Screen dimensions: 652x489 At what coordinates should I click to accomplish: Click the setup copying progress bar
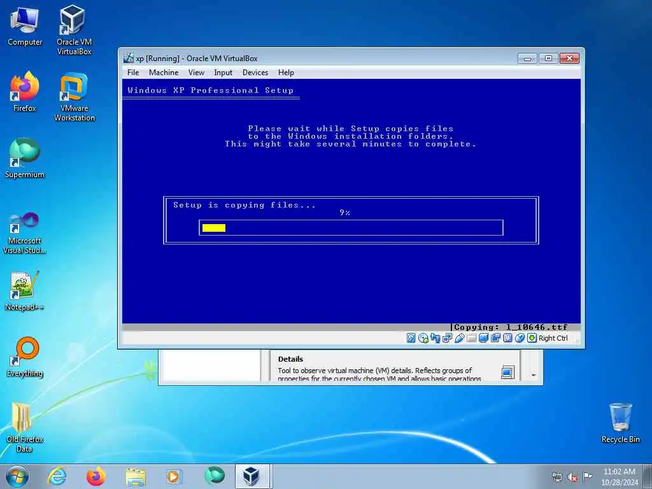(351, 228)
